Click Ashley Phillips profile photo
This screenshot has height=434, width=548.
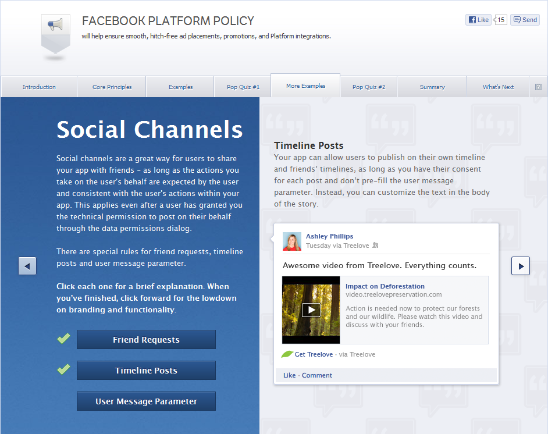[x=292, y=241]
